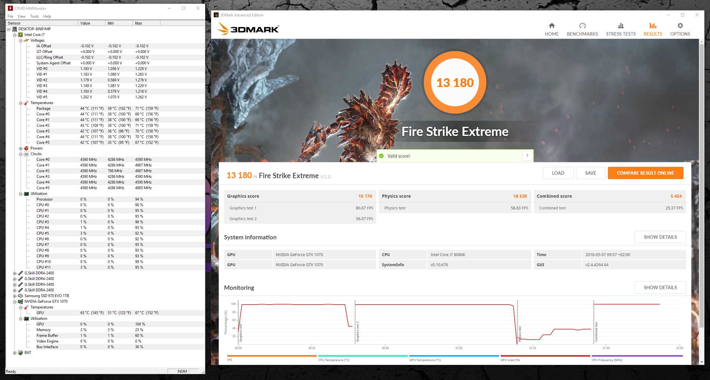Open the Tools menu in HWMonitor

pyautogui.click(x=34, y=16)
